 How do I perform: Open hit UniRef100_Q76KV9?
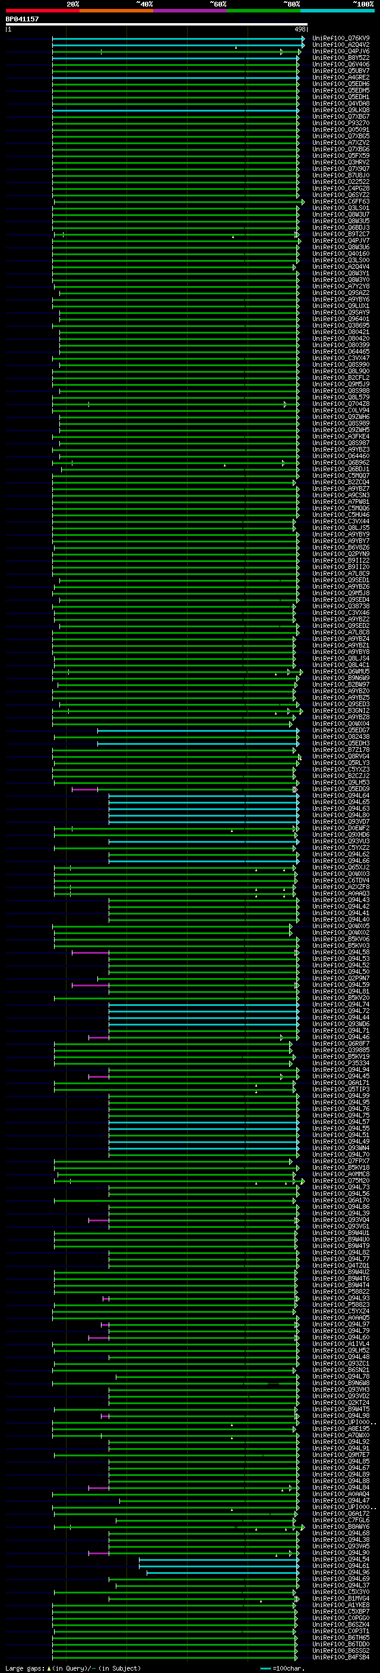click(341, 39)
